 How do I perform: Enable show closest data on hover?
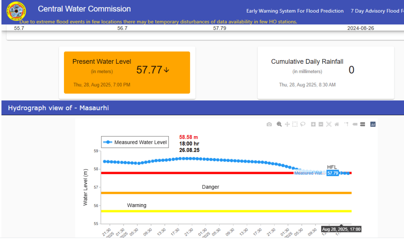(x=355, y=124)
